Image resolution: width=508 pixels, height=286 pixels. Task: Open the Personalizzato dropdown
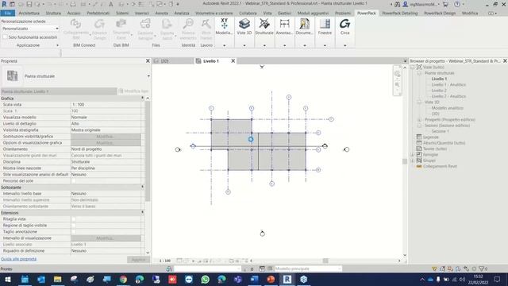pos(30,29)
